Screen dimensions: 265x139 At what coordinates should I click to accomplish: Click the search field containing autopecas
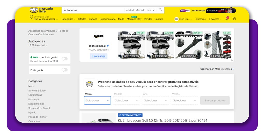pos(93,10)
